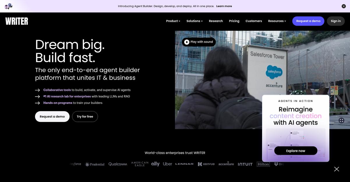350x182 pixels.
Task: Play the video with sound
Action: (199, 42)
